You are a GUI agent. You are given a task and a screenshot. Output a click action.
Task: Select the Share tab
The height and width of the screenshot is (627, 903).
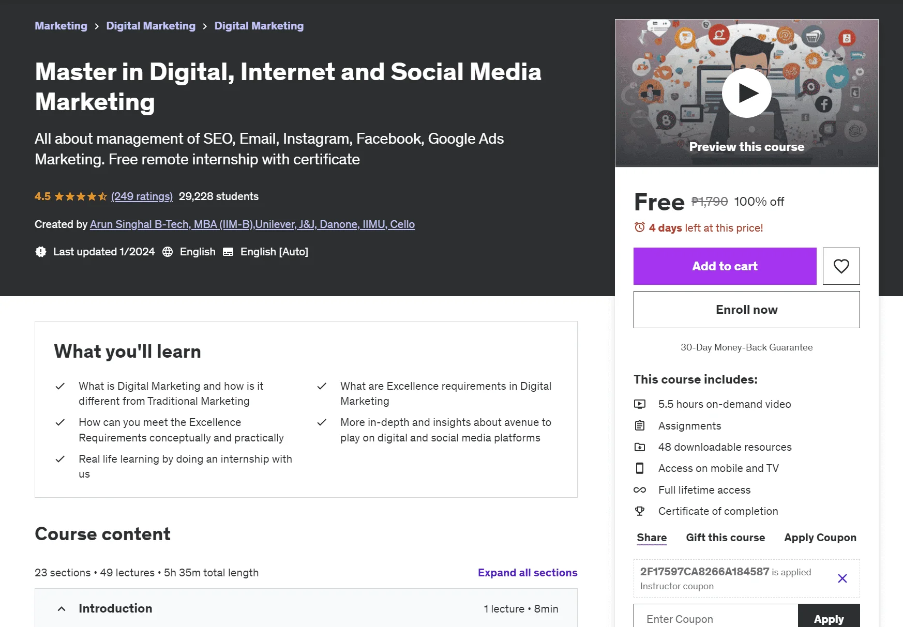(x=652, y=538)
